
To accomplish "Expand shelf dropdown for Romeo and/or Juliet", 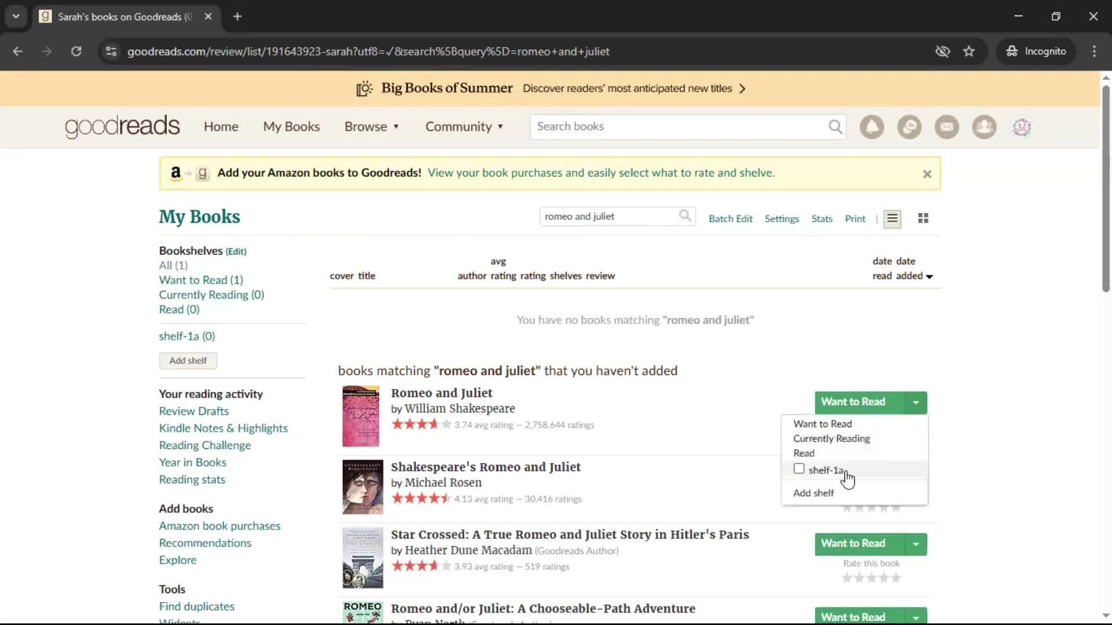I will [x=916, y=617].
